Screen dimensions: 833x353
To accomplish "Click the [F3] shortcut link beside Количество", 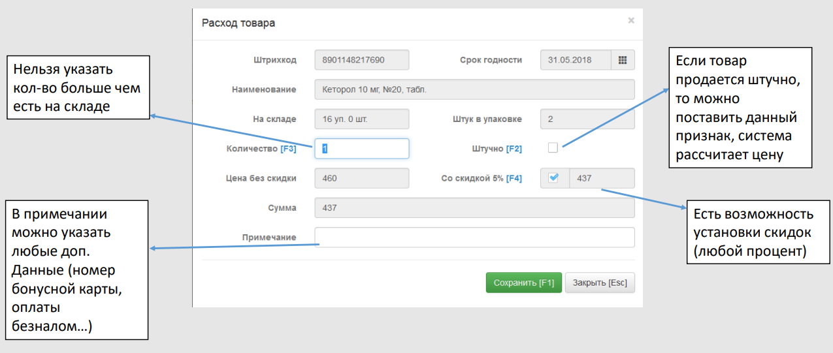I will coord(288,149).
